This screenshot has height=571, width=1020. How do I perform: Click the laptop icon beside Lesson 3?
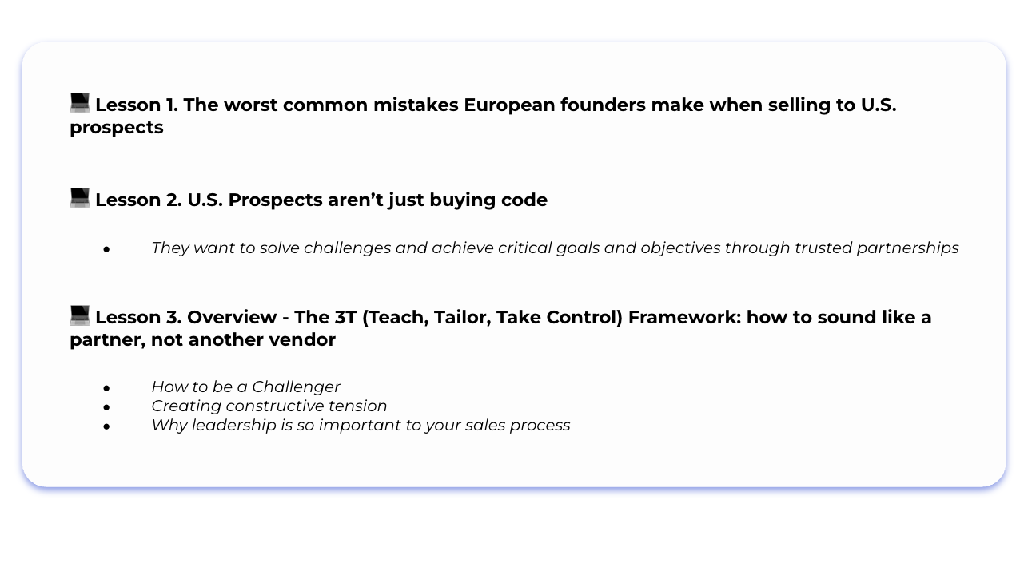coord(80,316)
